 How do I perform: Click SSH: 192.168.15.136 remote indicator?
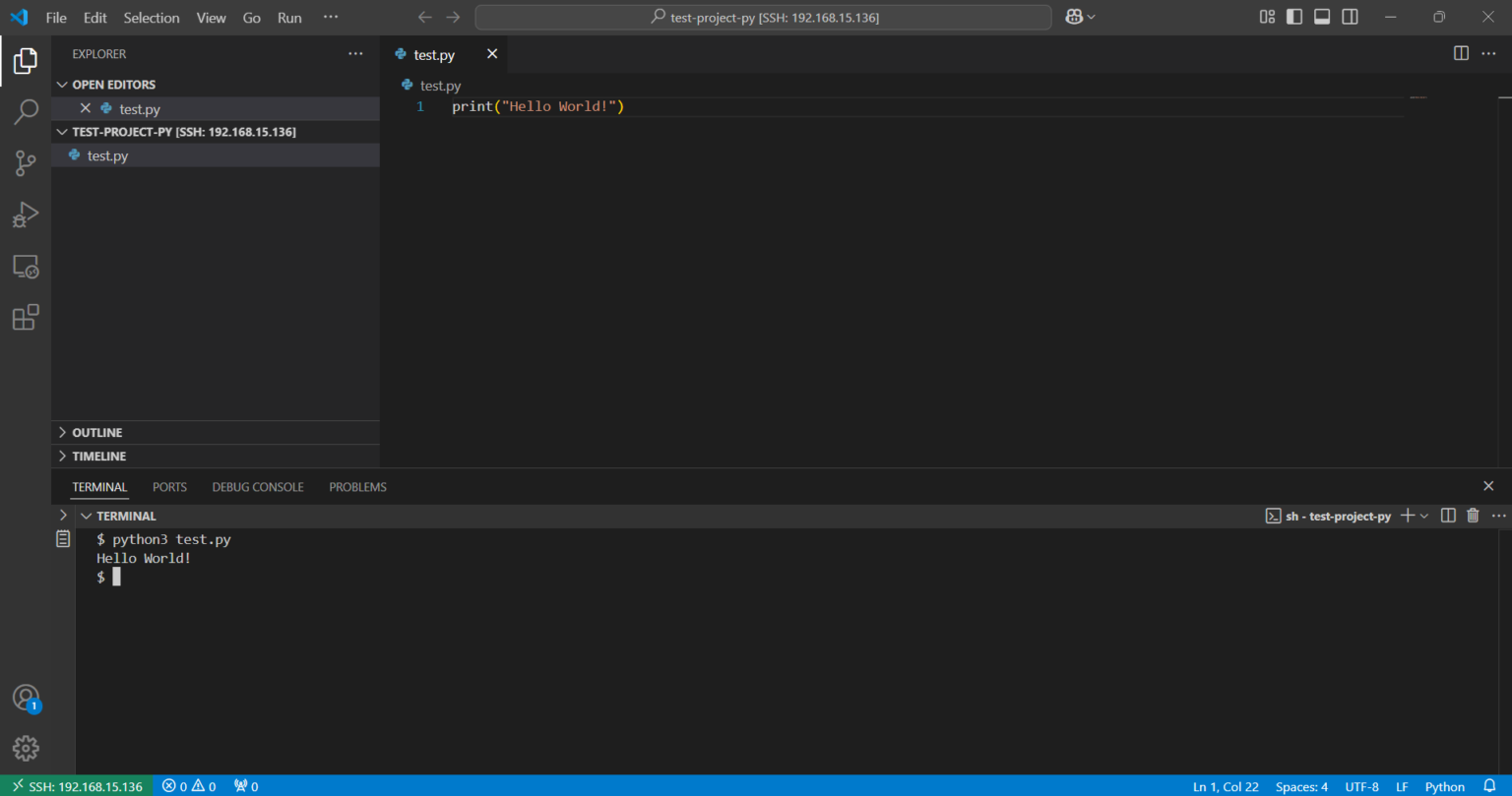tap(76, 786)
